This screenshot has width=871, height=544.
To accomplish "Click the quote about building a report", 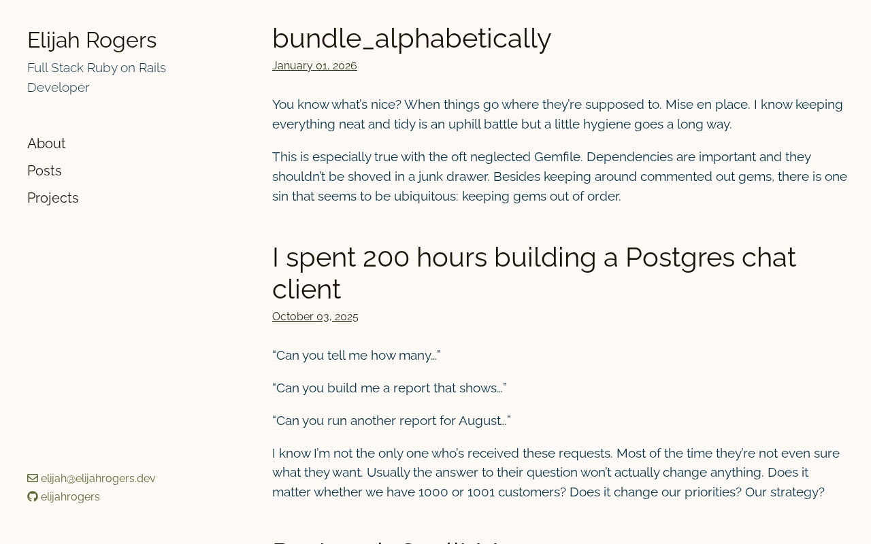I will tap(389, 388).
